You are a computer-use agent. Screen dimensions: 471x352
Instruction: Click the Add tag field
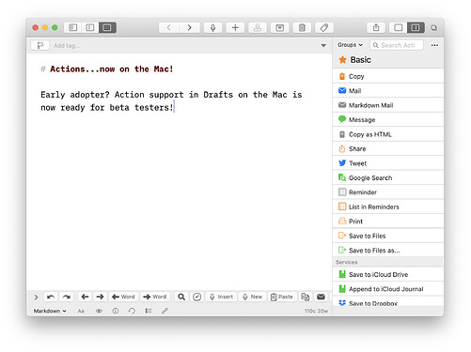coord(67,46)
